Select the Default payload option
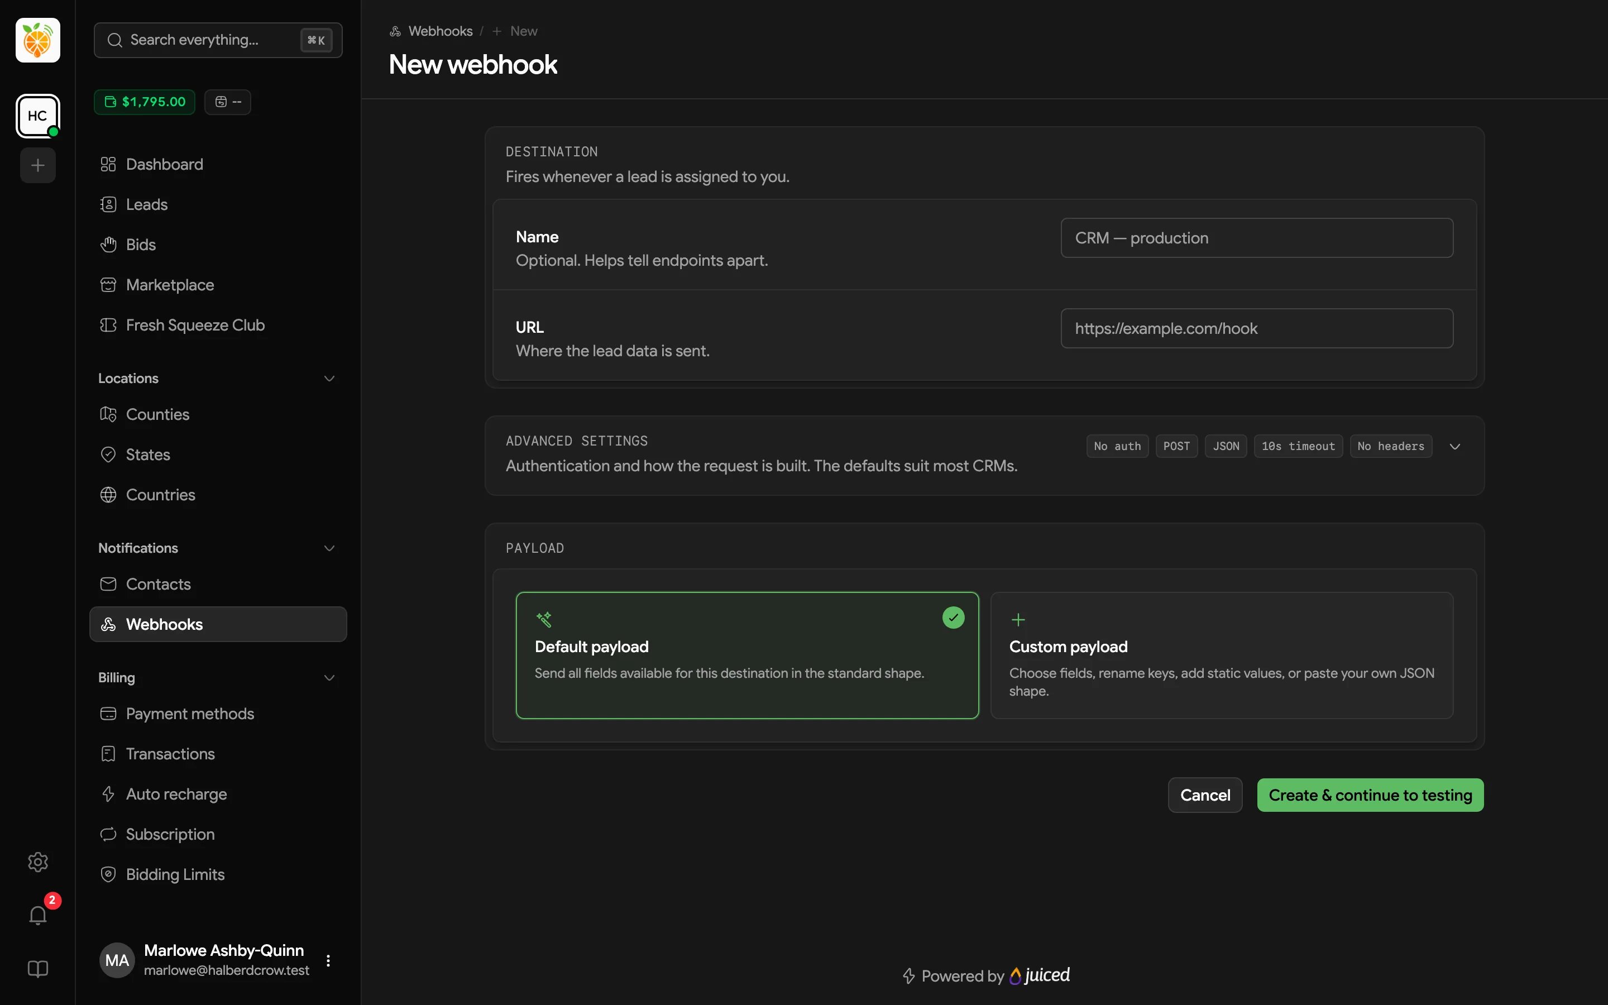1608x1005 pixels. click(x=747, y=655)
